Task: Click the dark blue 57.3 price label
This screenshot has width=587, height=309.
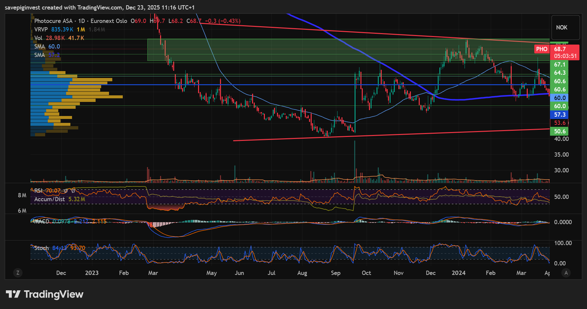Action: 559,115
